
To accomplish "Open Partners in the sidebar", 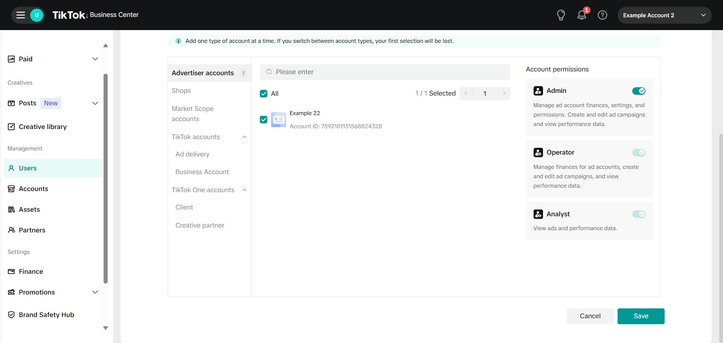I will point(32,230).
